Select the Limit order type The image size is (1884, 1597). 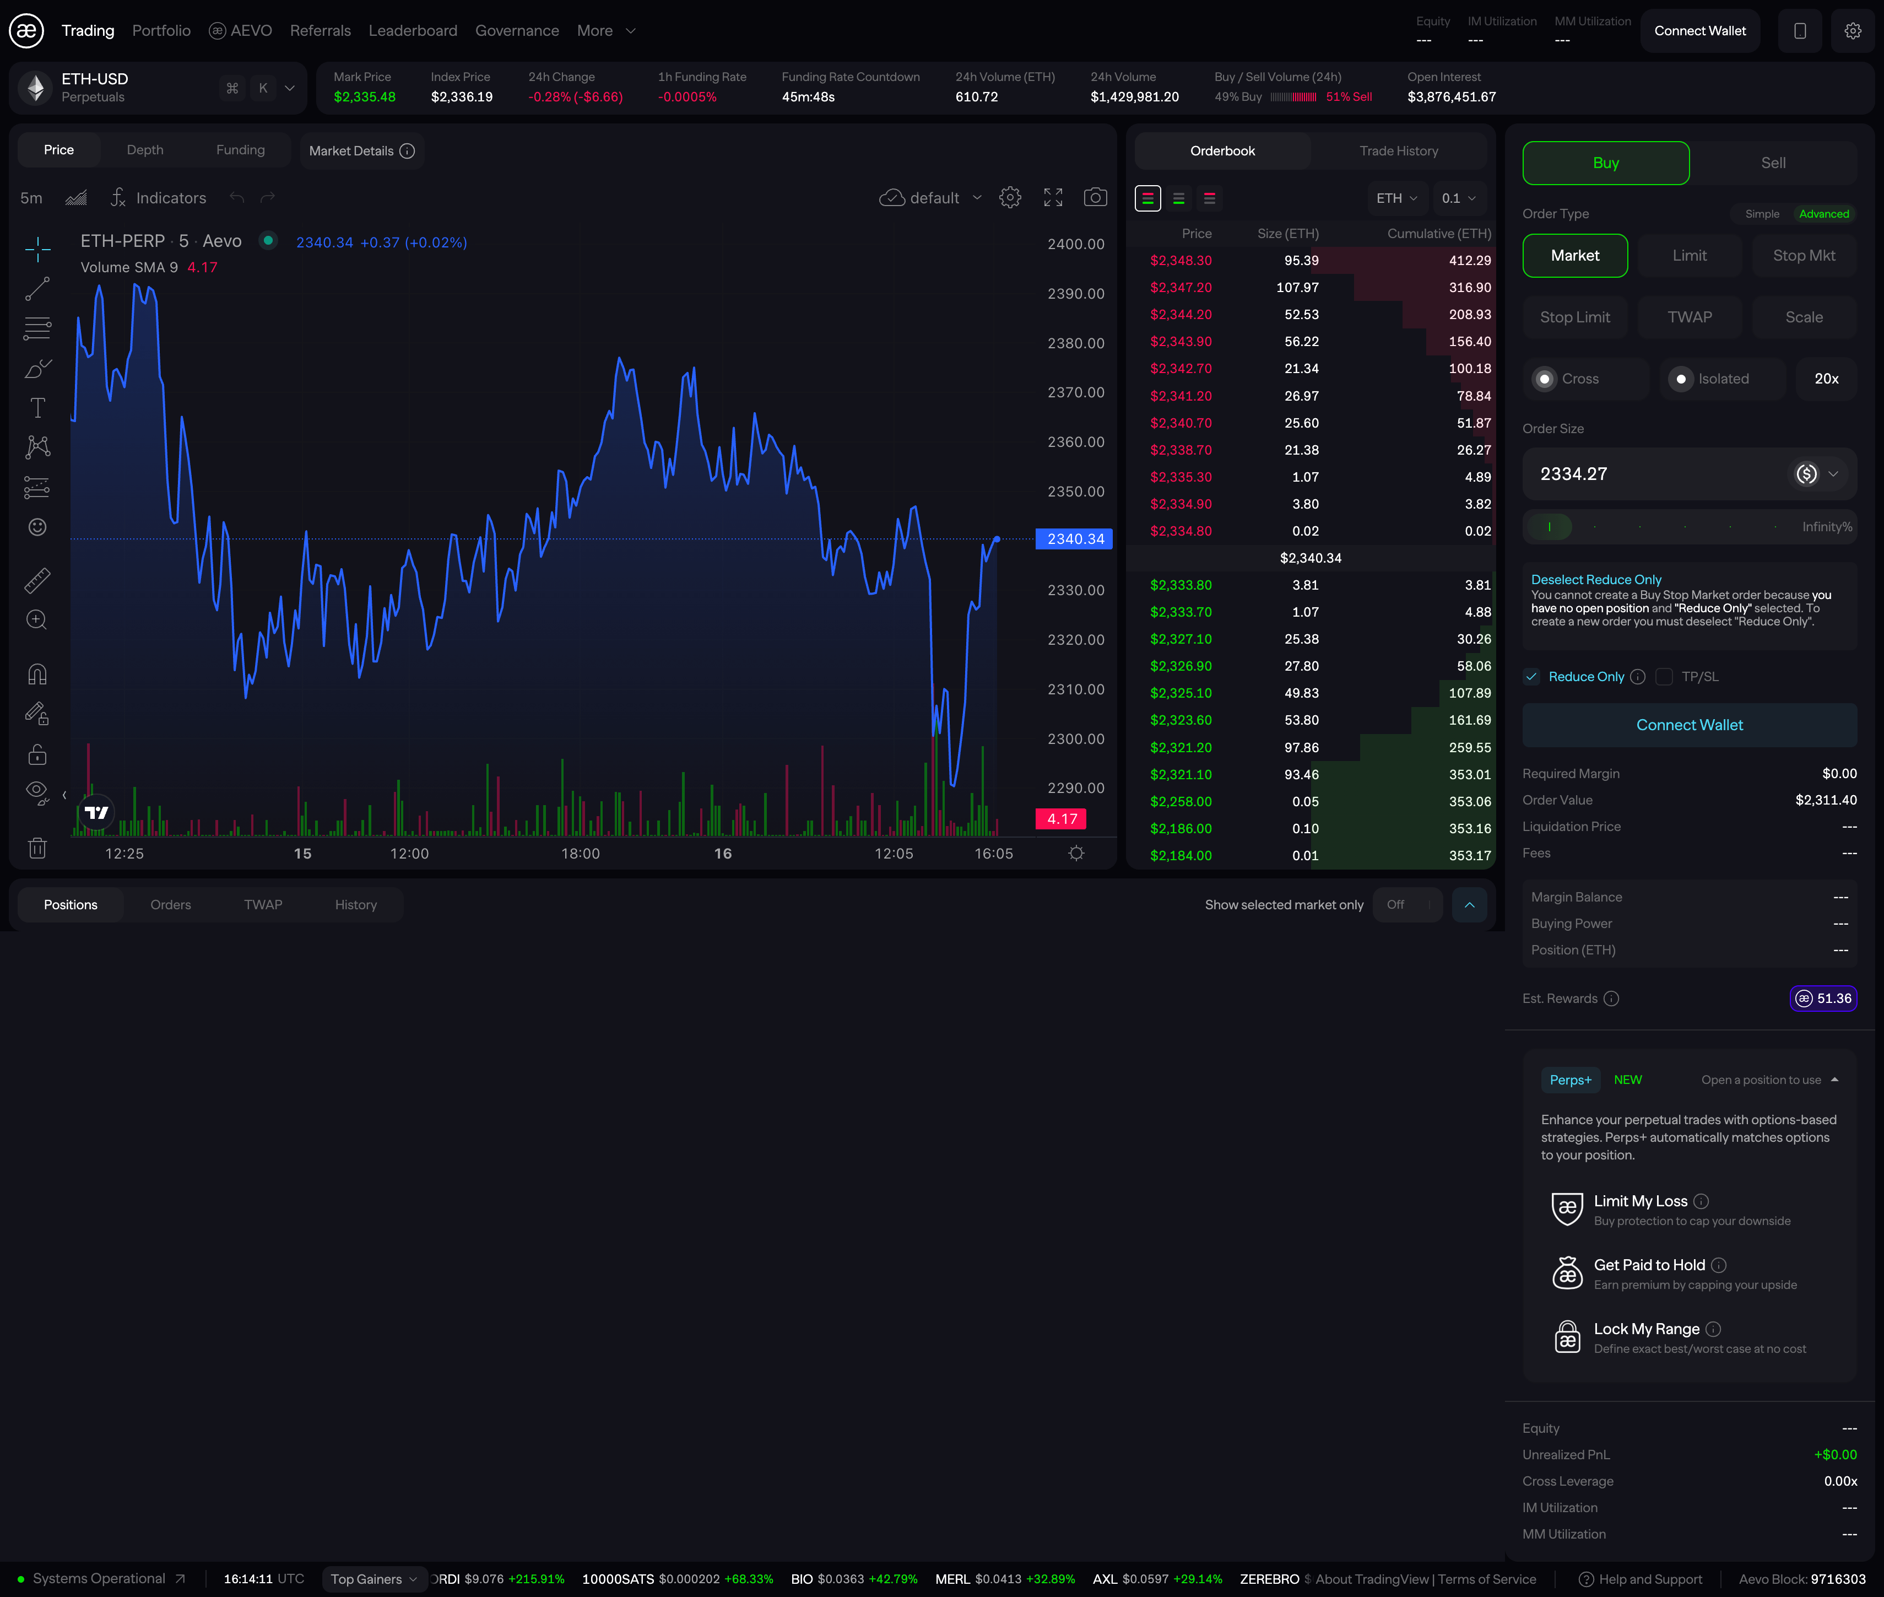(1688, 255)
